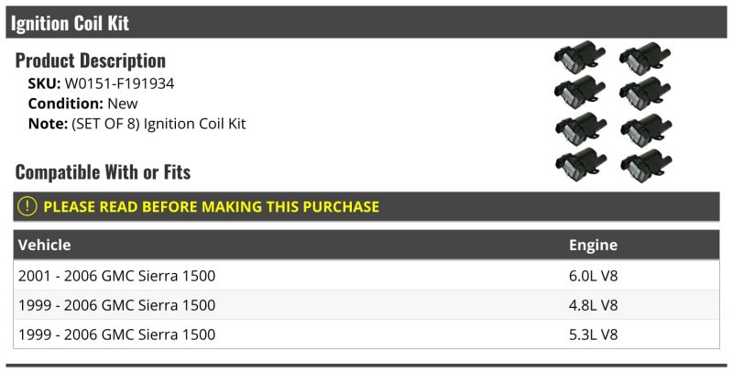Click the 4.8L V8 engine cell
733x373 pixels.
point(593,305)
